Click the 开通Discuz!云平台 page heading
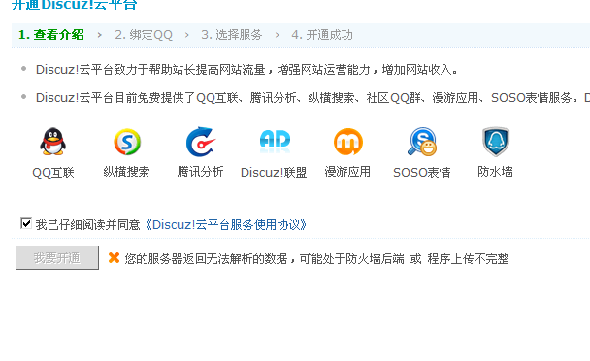Screen dimensions: 590x361 click(x=75, y=5)
